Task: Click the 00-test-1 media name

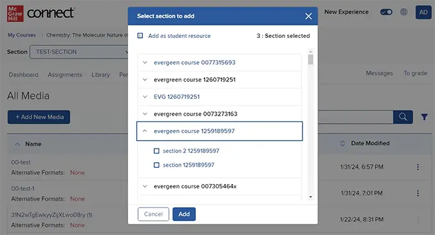Action: pyautogui.click(x=23, y=188)
